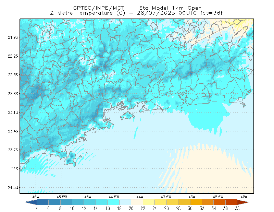Image resolution: width=274 pixels, height=212 pixels.
Task: Click the 42.5W longitude label
Action: pos(218,197)
